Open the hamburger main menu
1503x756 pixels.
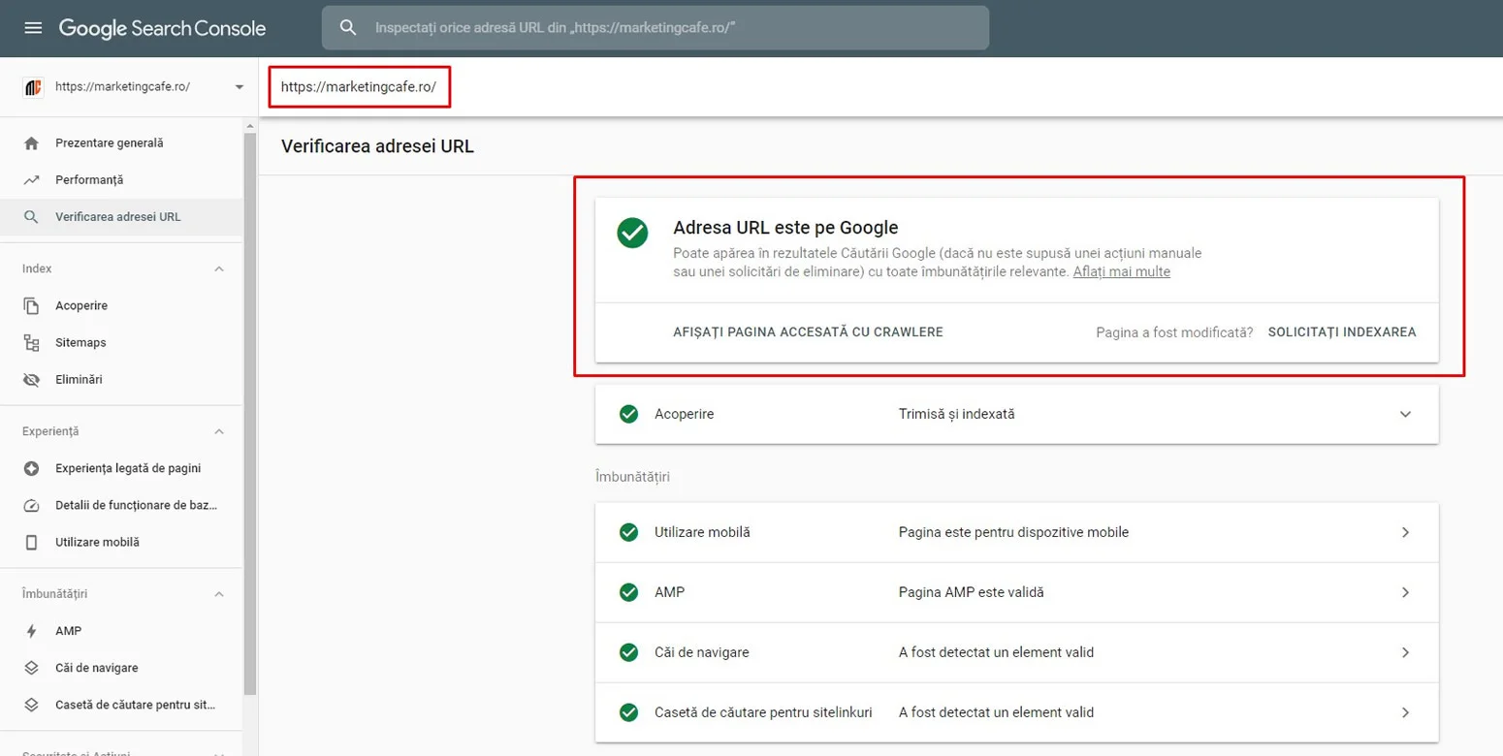[33, 28]
